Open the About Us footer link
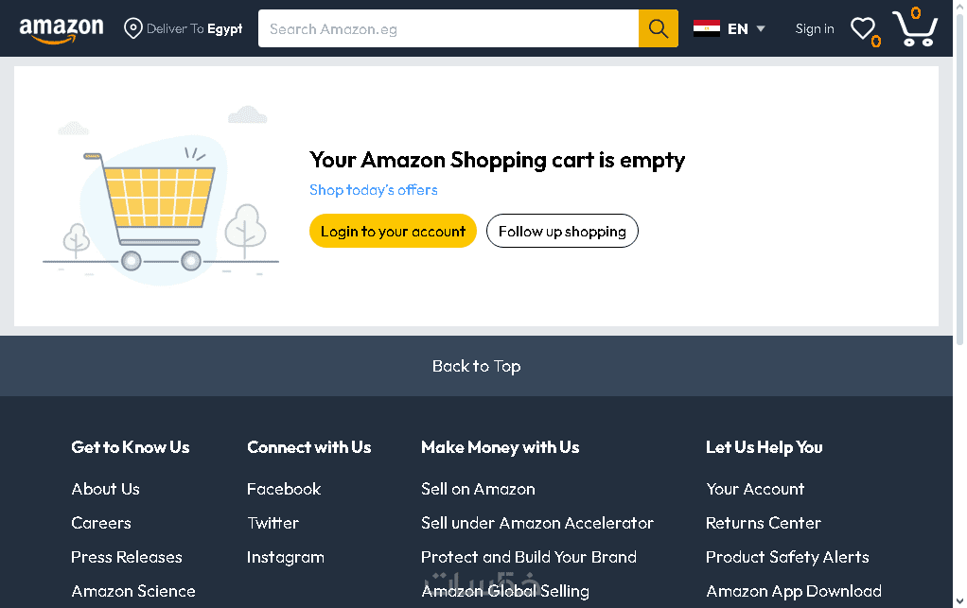This screenshot has width=967, height=608. [105, 489]
